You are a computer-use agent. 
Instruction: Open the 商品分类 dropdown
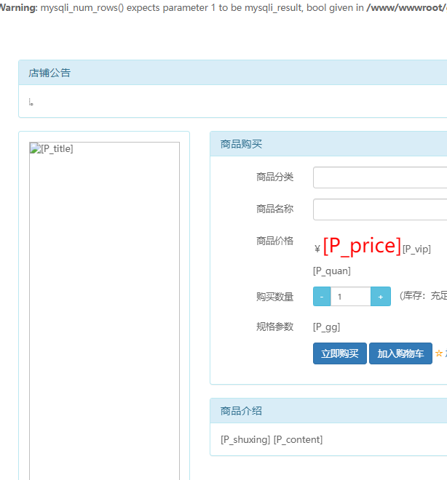click(x=380, y=177)
